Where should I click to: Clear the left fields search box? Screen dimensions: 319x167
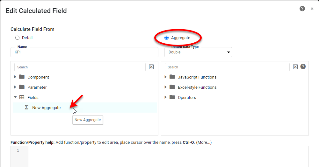(151, 67)
